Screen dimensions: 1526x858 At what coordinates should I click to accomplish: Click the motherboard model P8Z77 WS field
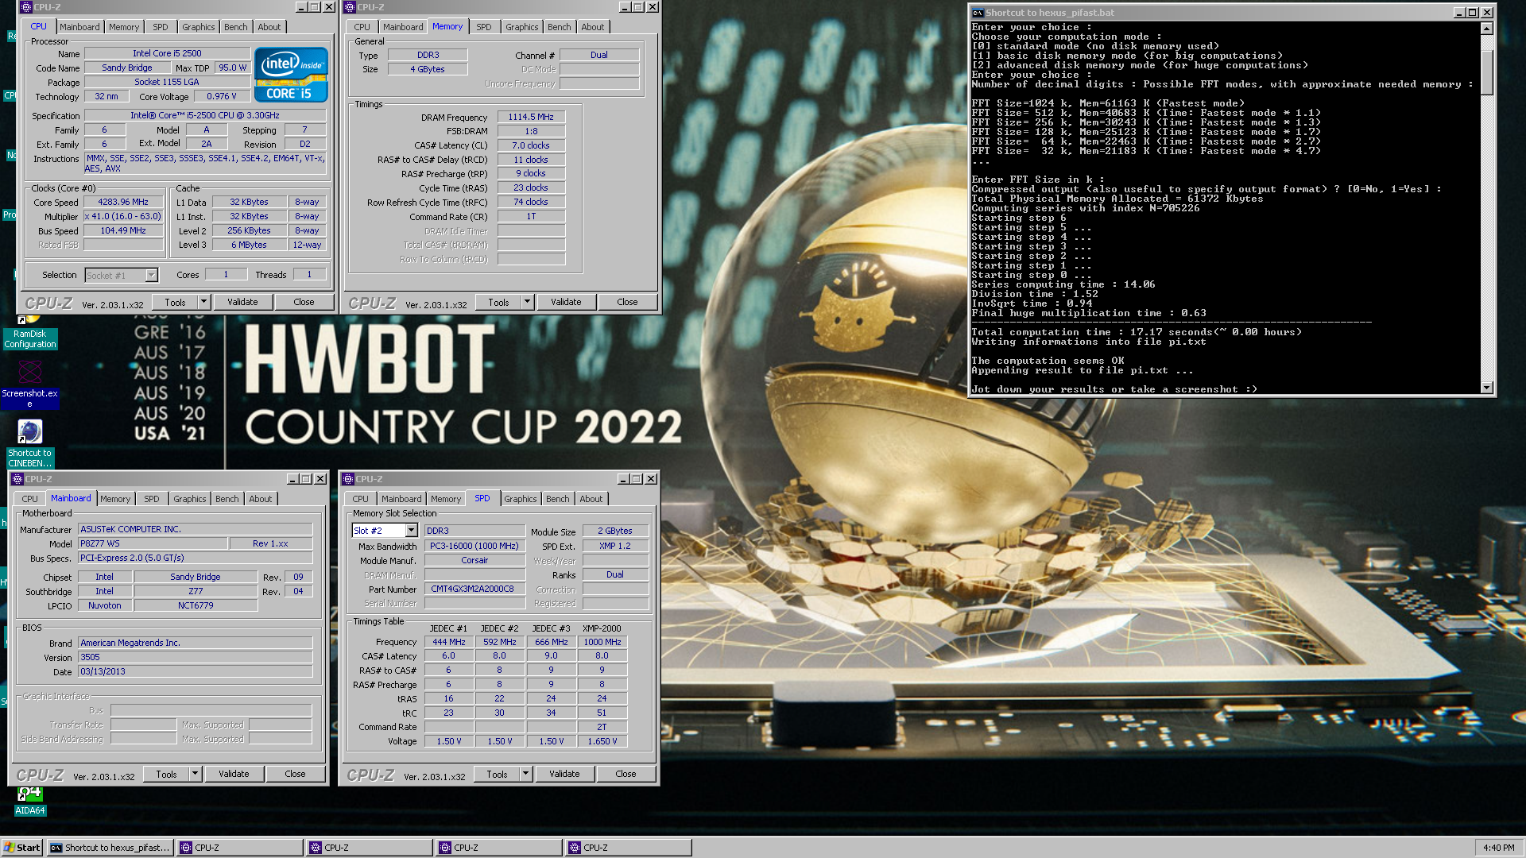click(153, 543)
